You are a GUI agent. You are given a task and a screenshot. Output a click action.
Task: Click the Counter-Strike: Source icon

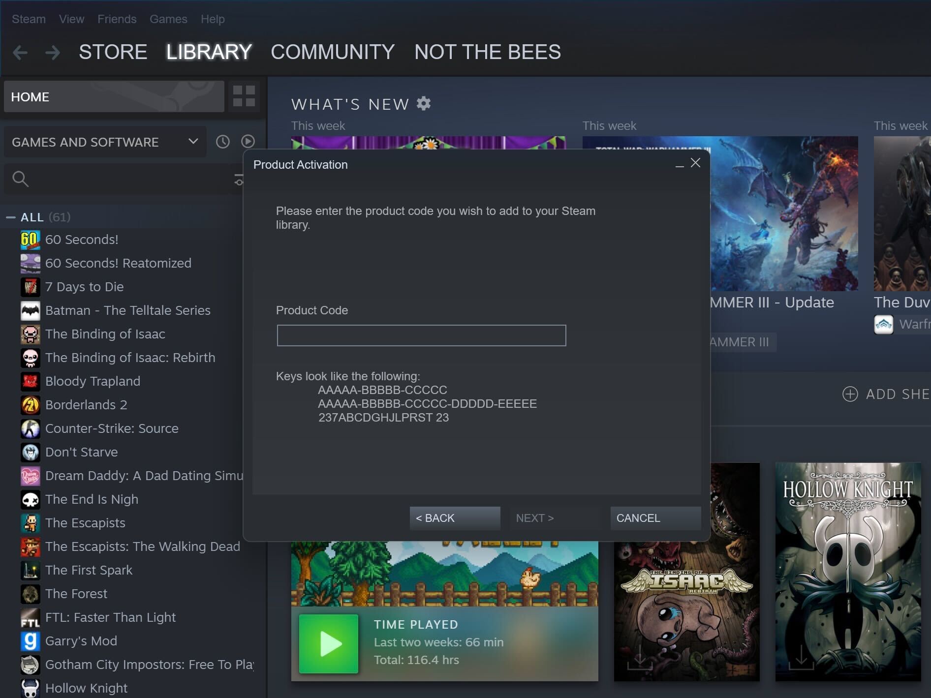click(x=31, y=428)
